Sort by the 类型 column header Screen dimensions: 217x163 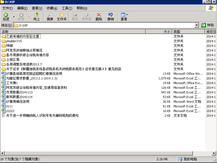click(x=188, y=32)
